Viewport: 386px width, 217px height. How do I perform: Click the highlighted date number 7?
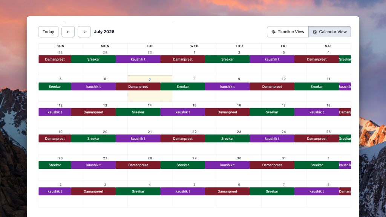click(150, 80)
